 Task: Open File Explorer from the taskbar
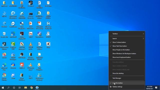[x=25, y=88]
